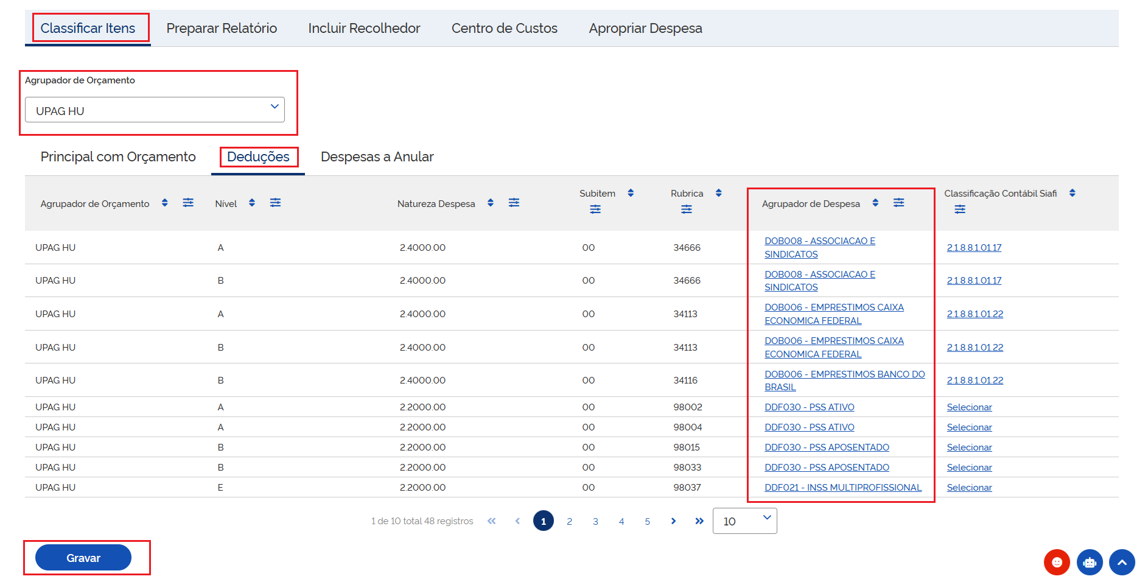Sort the Agrupador de Despesa column
The height and width of the screenshot is (579, 1137).
coord(875,203)
